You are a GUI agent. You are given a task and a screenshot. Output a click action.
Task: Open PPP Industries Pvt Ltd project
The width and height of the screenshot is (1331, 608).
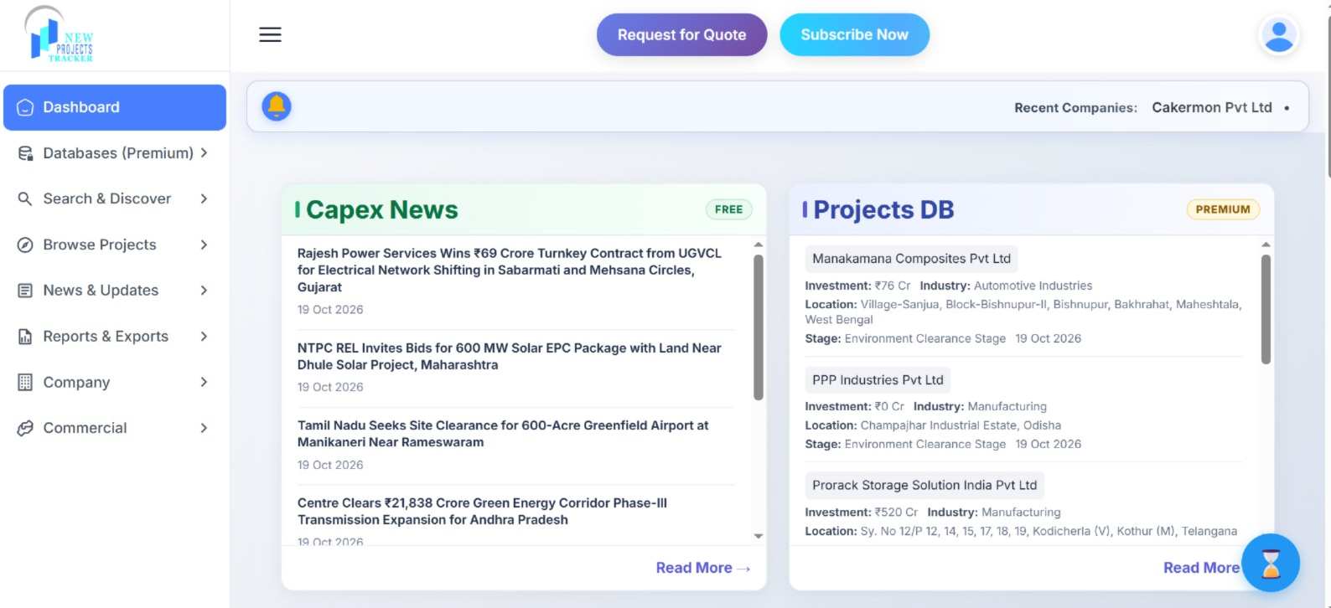(x=878, y=380)
